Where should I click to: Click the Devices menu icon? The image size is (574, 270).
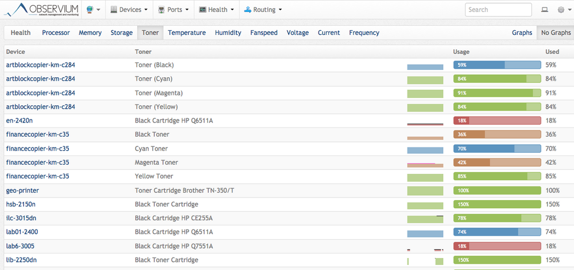(x=114, y=10)
